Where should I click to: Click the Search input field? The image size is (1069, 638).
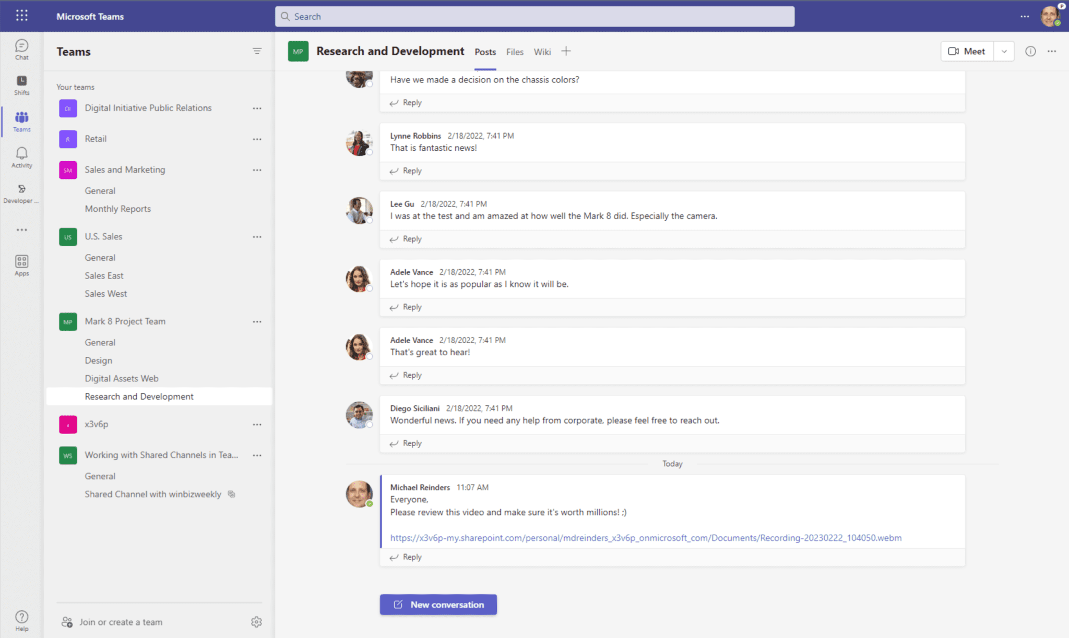(x=534, y=16)
